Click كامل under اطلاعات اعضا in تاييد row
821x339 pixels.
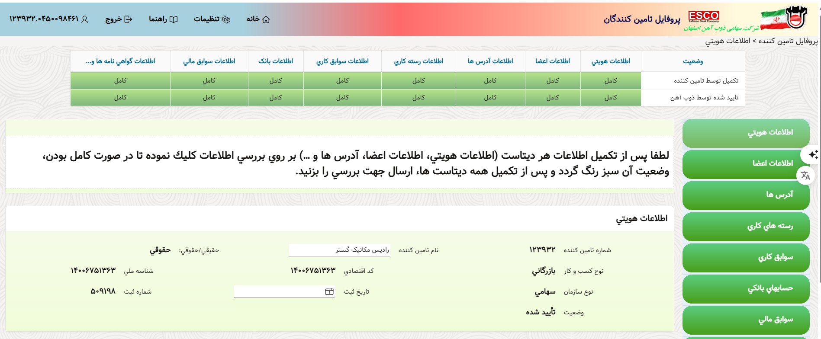point(553,98)
